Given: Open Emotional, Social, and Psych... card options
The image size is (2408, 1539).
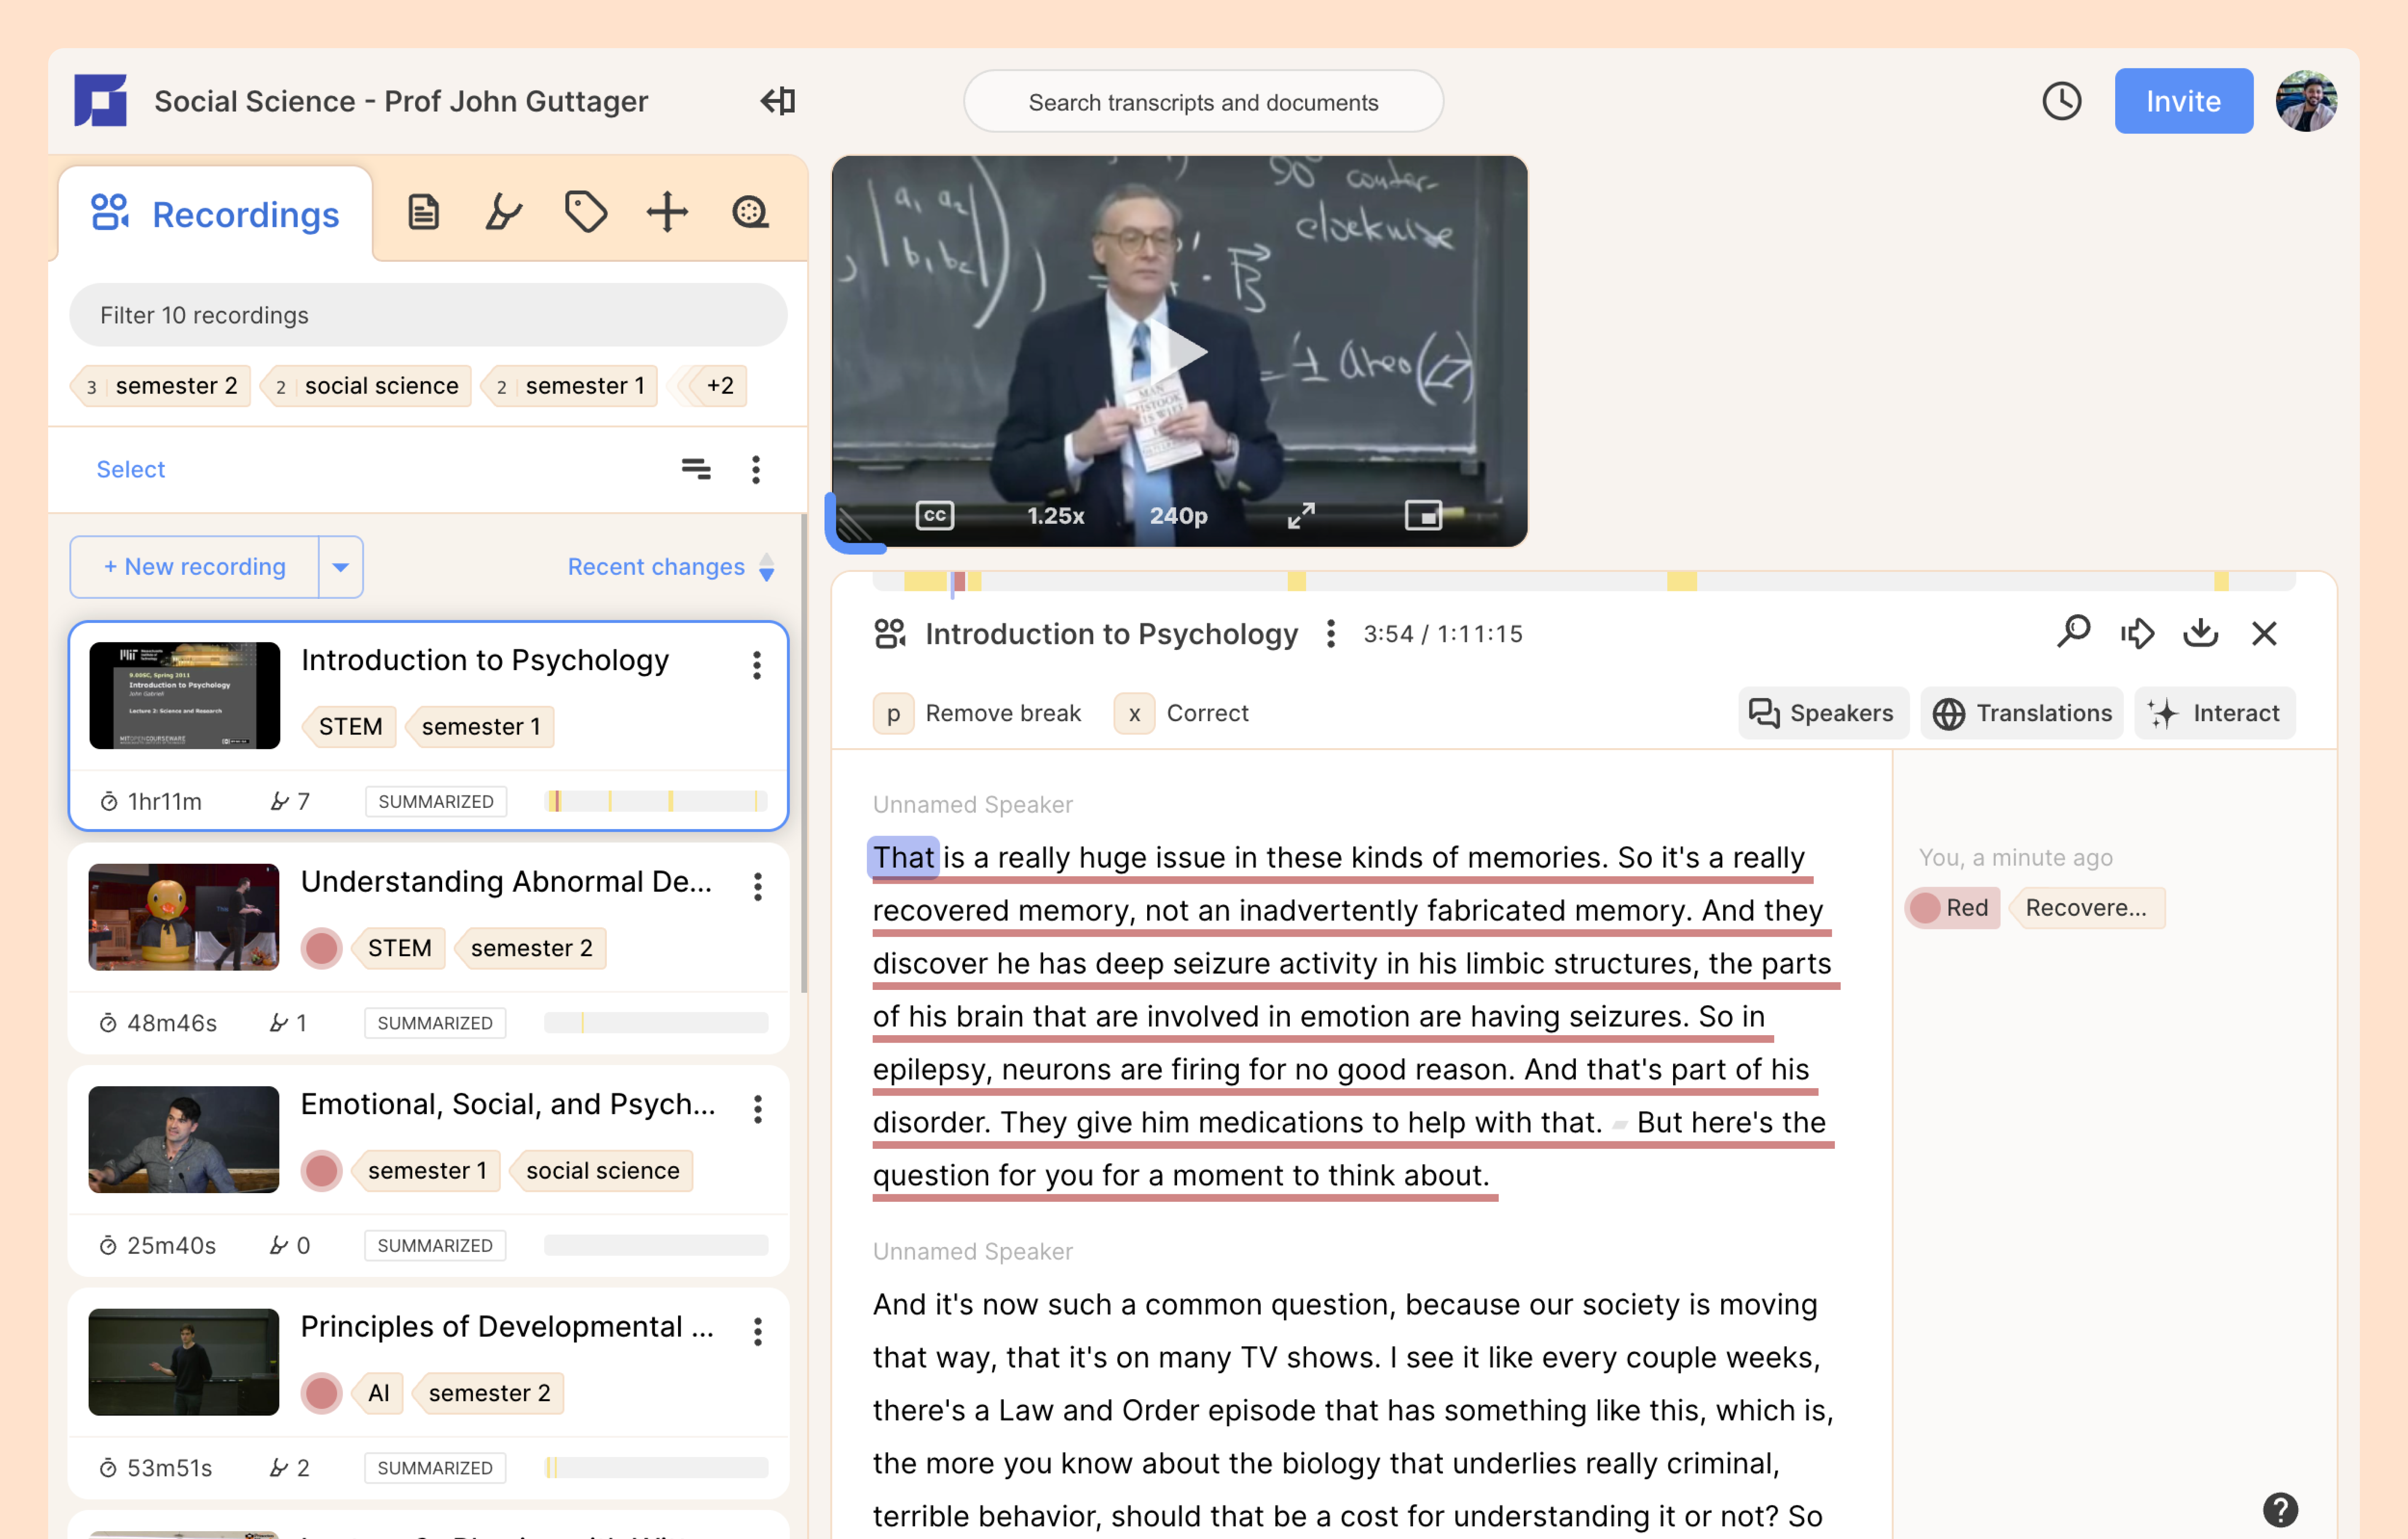Looking at the screenshot, I should click(758, 1109).
